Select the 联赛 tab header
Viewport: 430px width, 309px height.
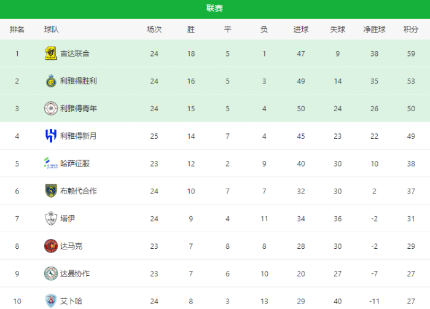tap(214, 9)
